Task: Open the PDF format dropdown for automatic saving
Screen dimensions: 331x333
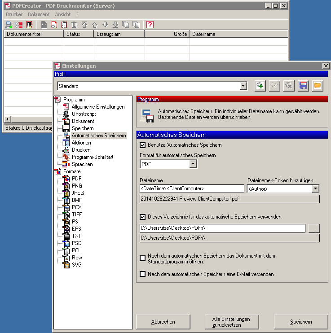Action: coord(193,164)
